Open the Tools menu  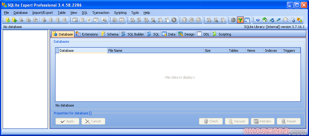(x=135, y=13)
